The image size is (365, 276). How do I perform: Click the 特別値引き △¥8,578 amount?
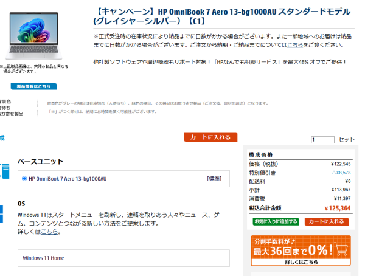point(341,173)
